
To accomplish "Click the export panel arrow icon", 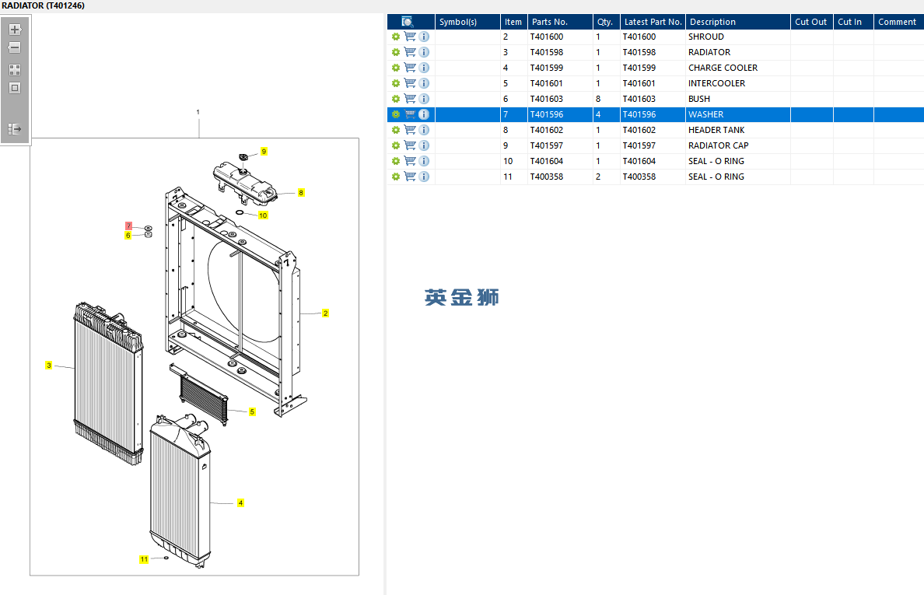I will [x=16, y=128].
